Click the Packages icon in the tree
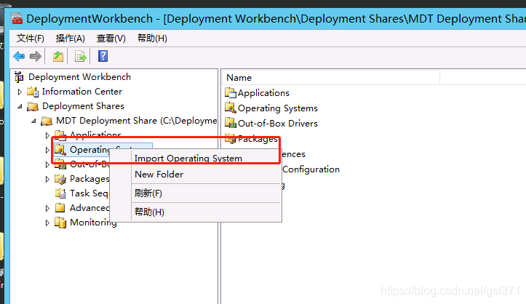526x304 pixels. 60,179
